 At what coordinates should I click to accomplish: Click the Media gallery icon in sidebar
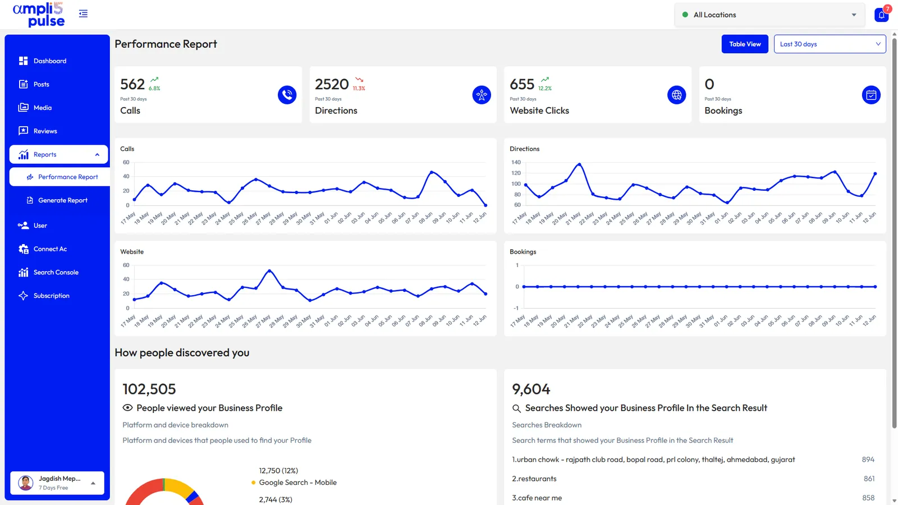pos(23,108)
